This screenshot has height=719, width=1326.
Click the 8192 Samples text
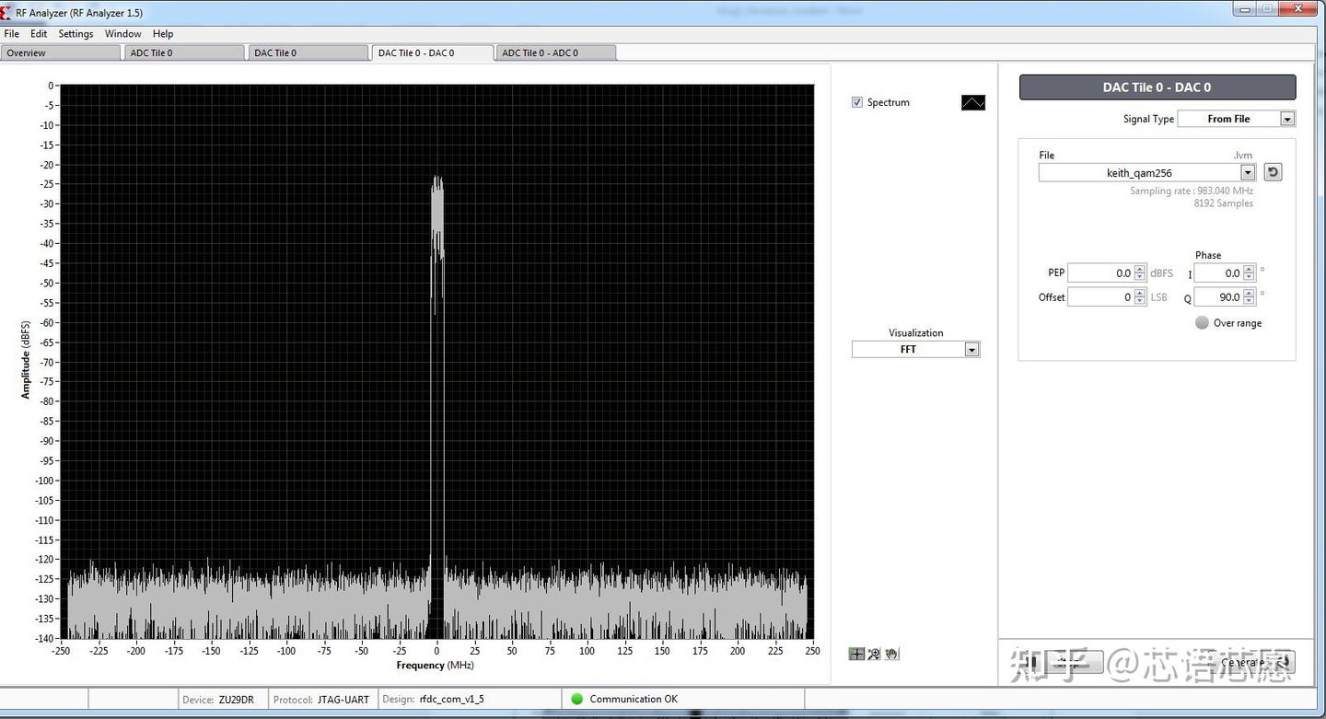click(1223, 203)
